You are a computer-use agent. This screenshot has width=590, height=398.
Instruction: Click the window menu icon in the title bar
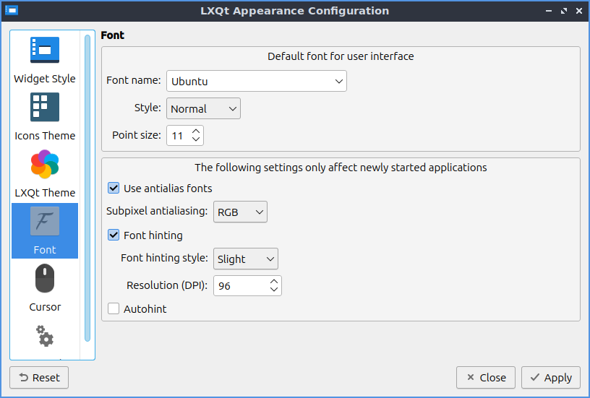pos(12,11)
